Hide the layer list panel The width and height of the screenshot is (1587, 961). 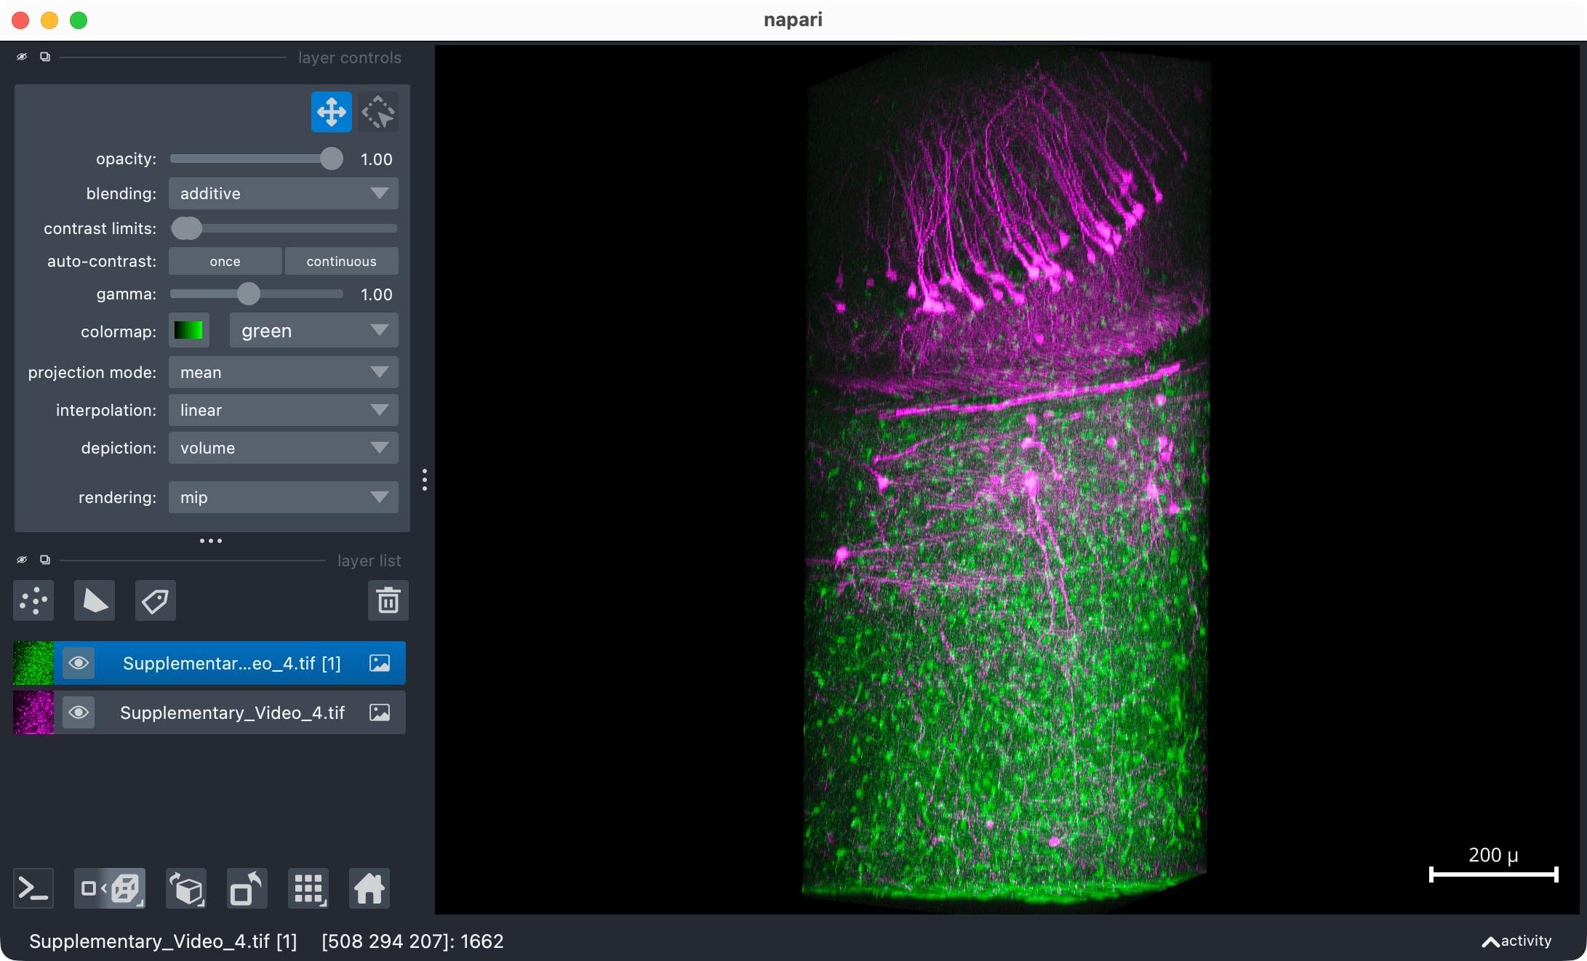point(22,560)
